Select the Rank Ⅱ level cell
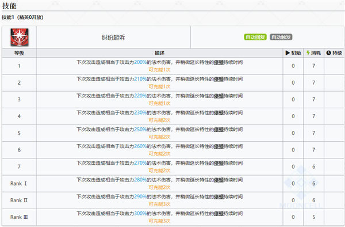This screenshot has height=227, width=345. click(19, 200)
